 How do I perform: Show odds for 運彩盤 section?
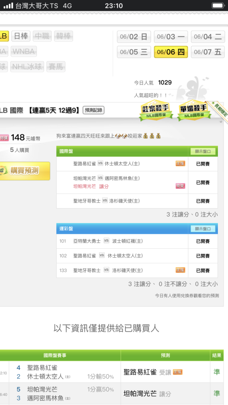[203, 229]
